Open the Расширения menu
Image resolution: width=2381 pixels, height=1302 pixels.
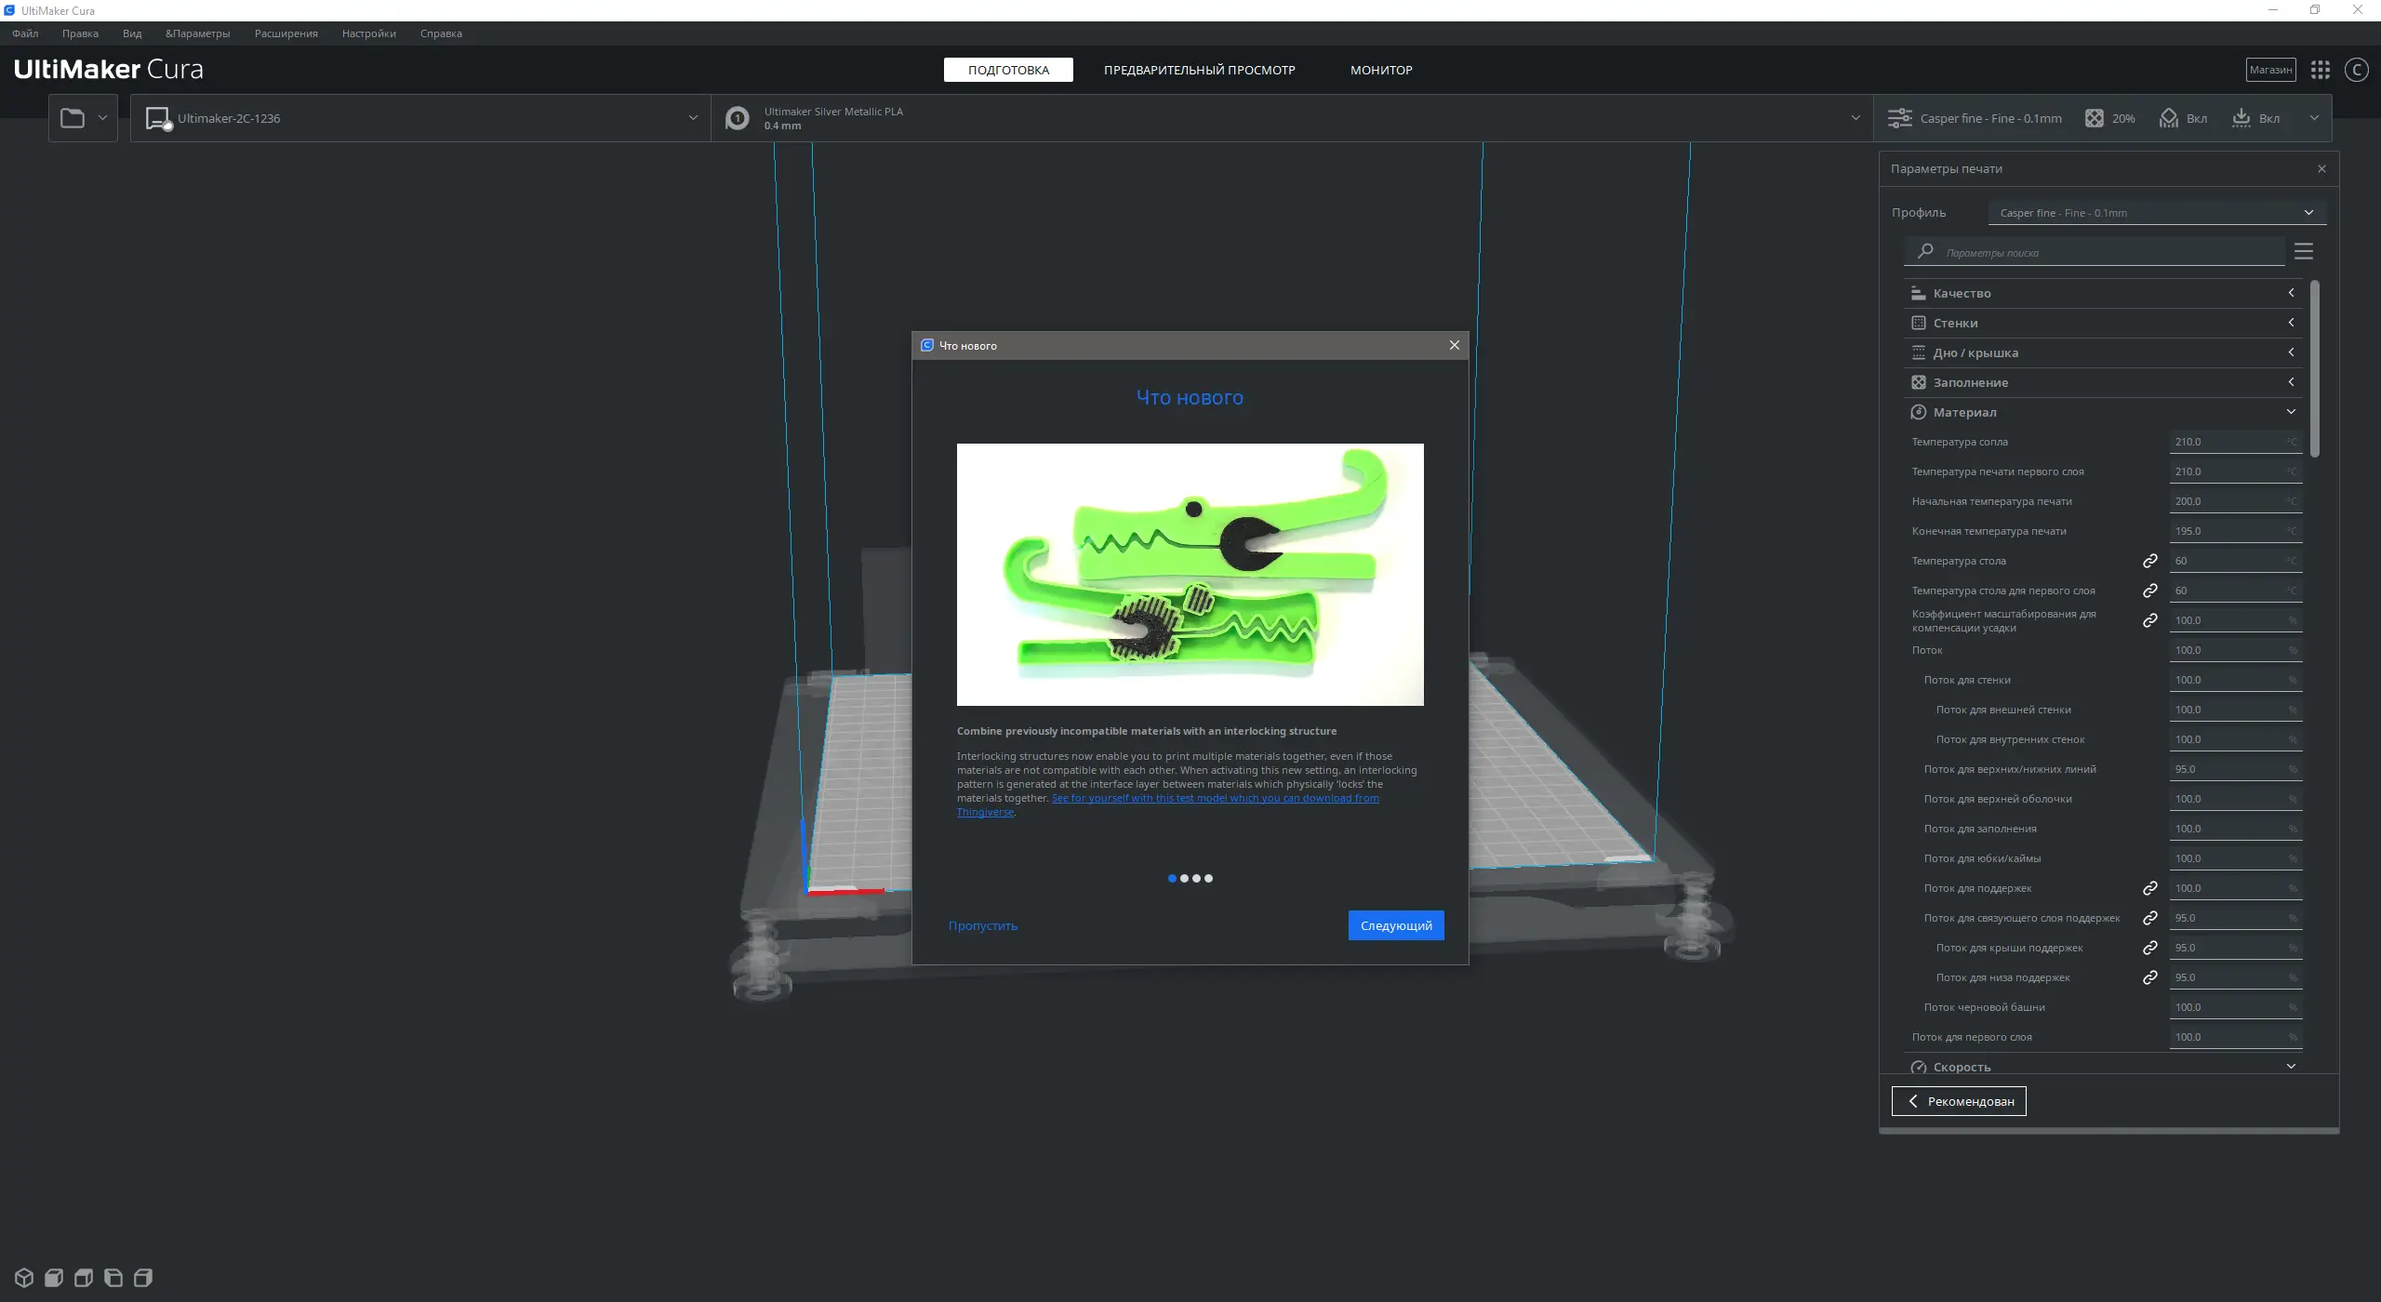[286, 33]
